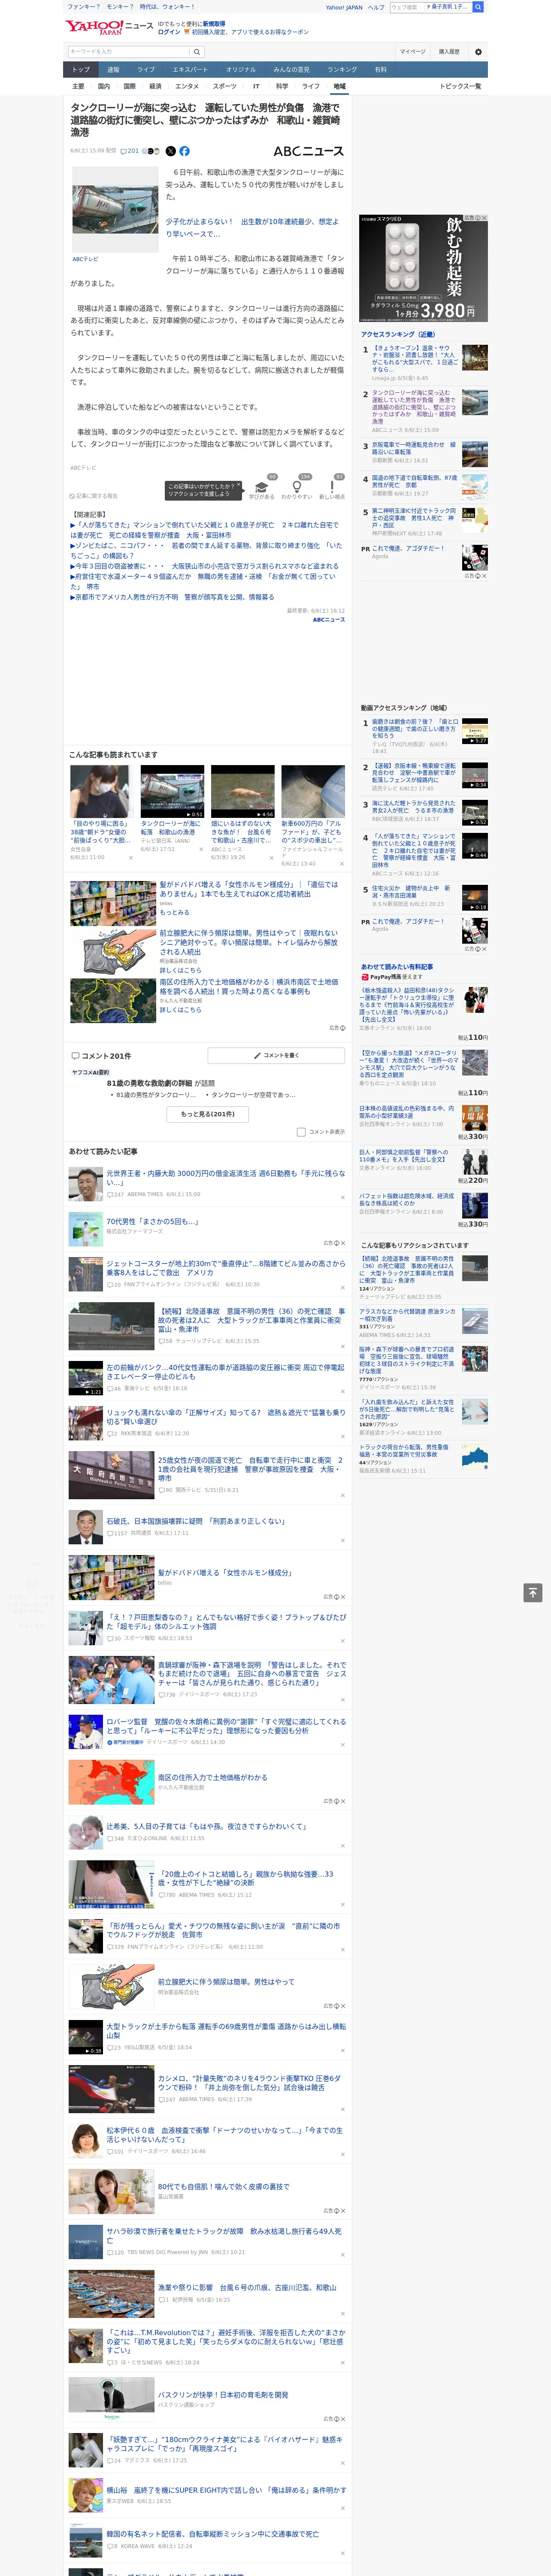551x2576 pixels.
Task: Open the マイページ link
Action: click(412, 51)
